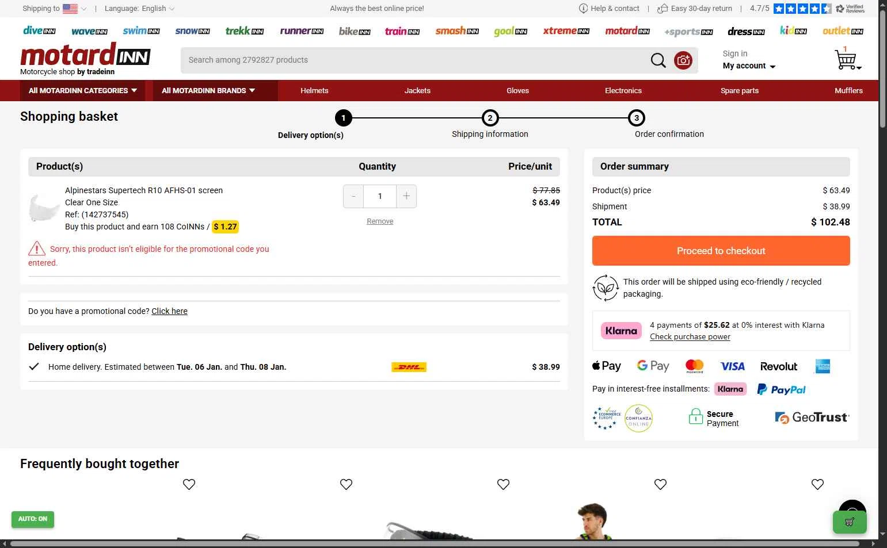This screenshot has width=887, height=548.
Task: Toggle wishlist heart on third recommended item
Action: click(x=503, y=484)
